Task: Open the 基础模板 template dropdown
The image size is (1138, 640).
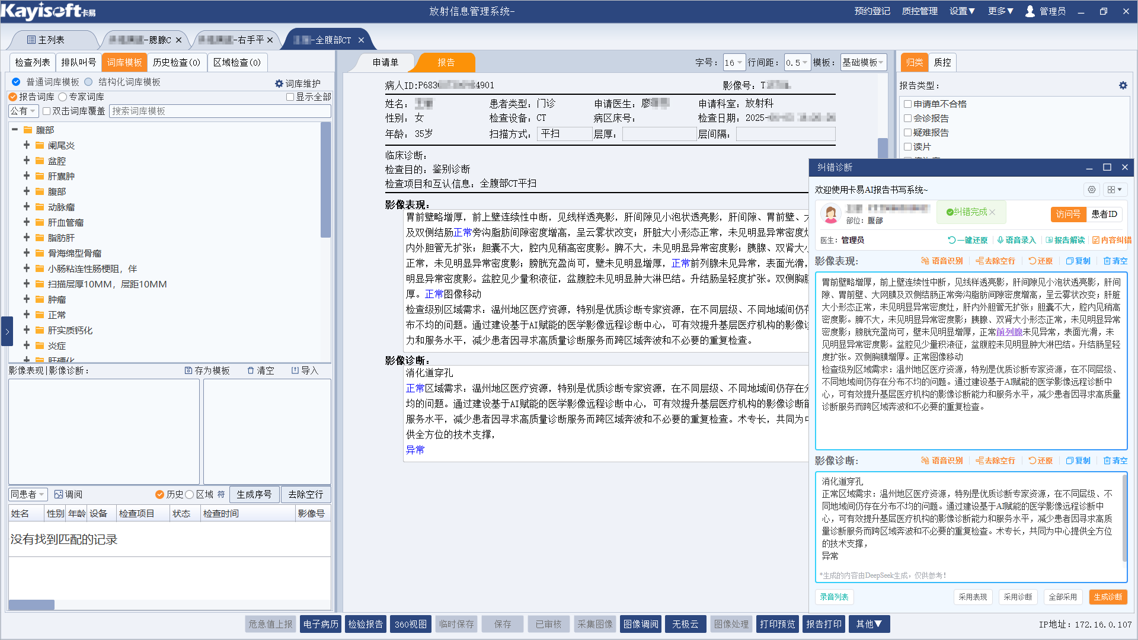Action: [863, 62]
